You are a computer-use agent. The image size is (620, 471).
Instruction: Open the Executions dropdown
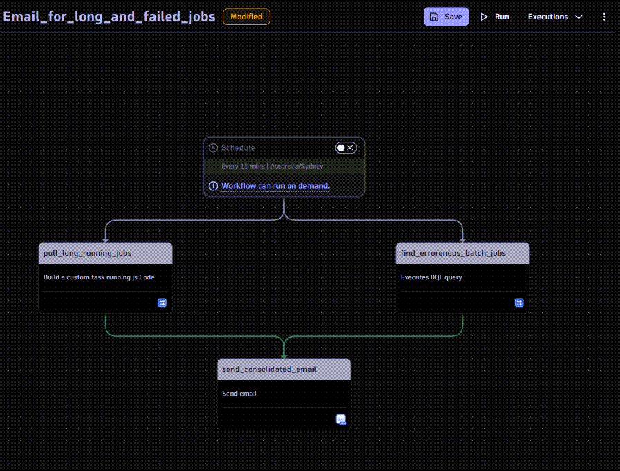coord(555,16)
